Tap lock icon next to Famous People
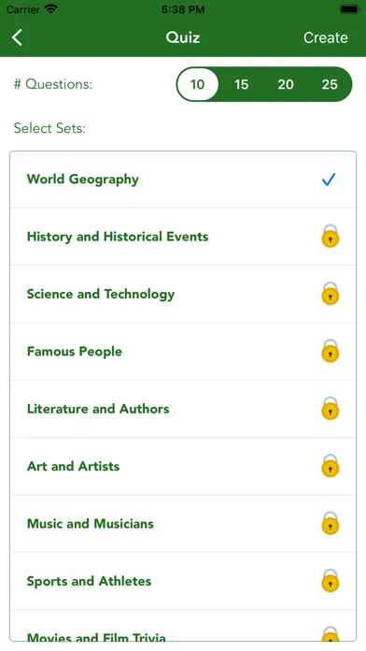This screenshot has height=651, width=366. (x=331, y=351)
